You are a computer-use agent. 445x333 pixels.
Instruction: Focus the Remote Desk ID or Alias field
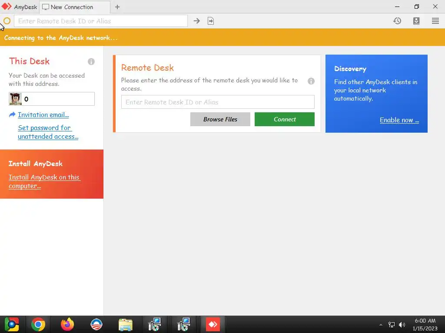tap(218, 102)
